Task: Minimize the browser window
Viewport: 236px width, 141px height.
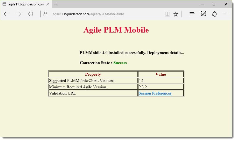Action: pos(202,4)
